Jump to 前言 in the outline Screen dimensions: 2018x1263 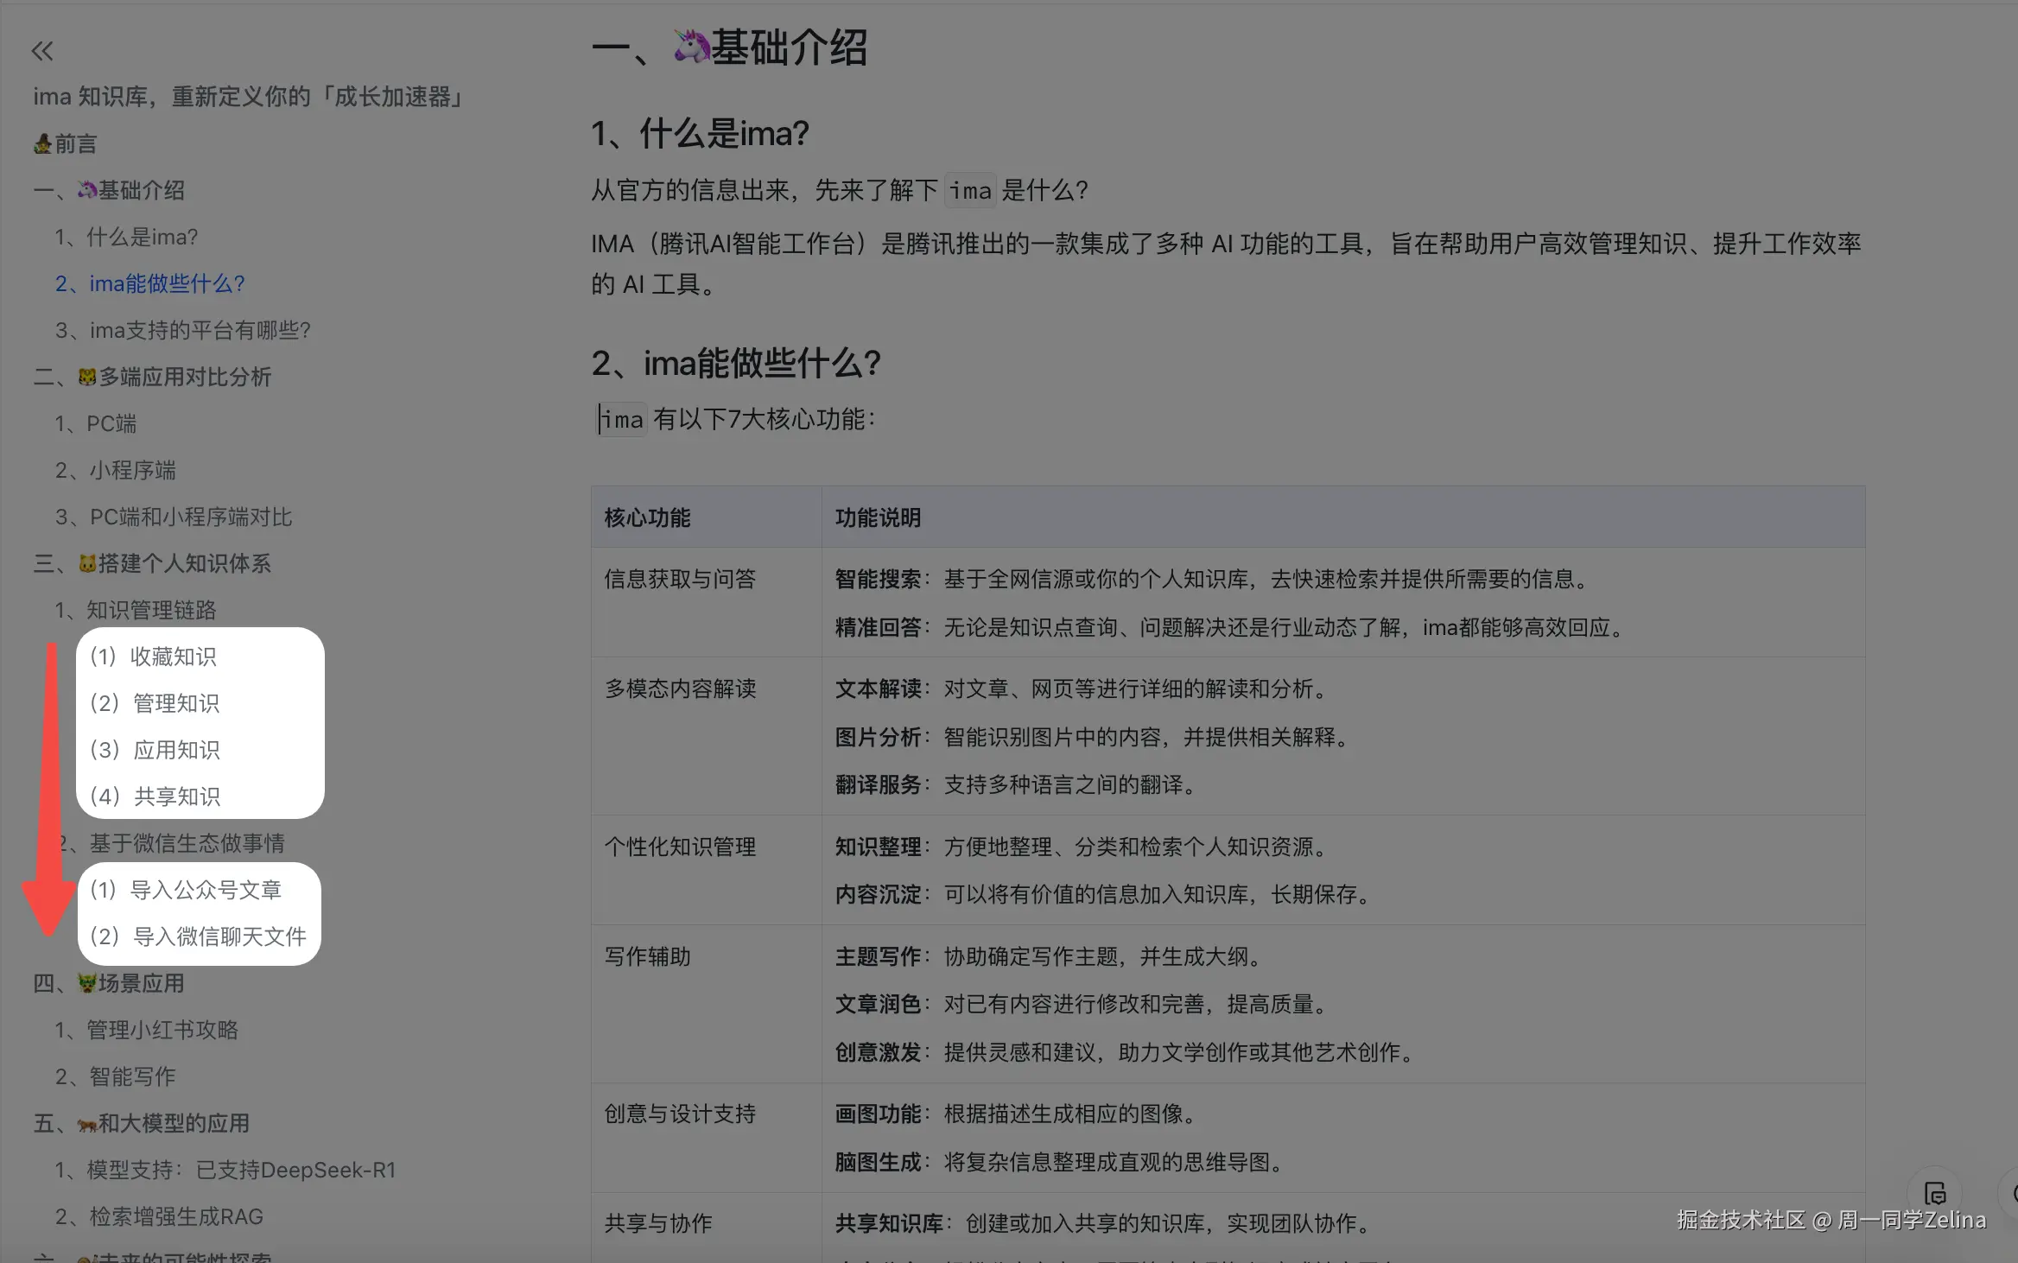[x=66, y=143]
